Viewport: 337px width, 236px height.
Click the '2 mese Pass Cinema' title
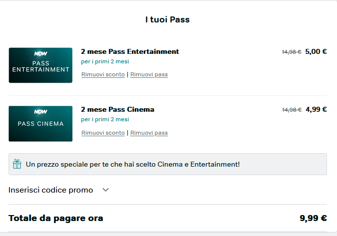pos(118,109)
